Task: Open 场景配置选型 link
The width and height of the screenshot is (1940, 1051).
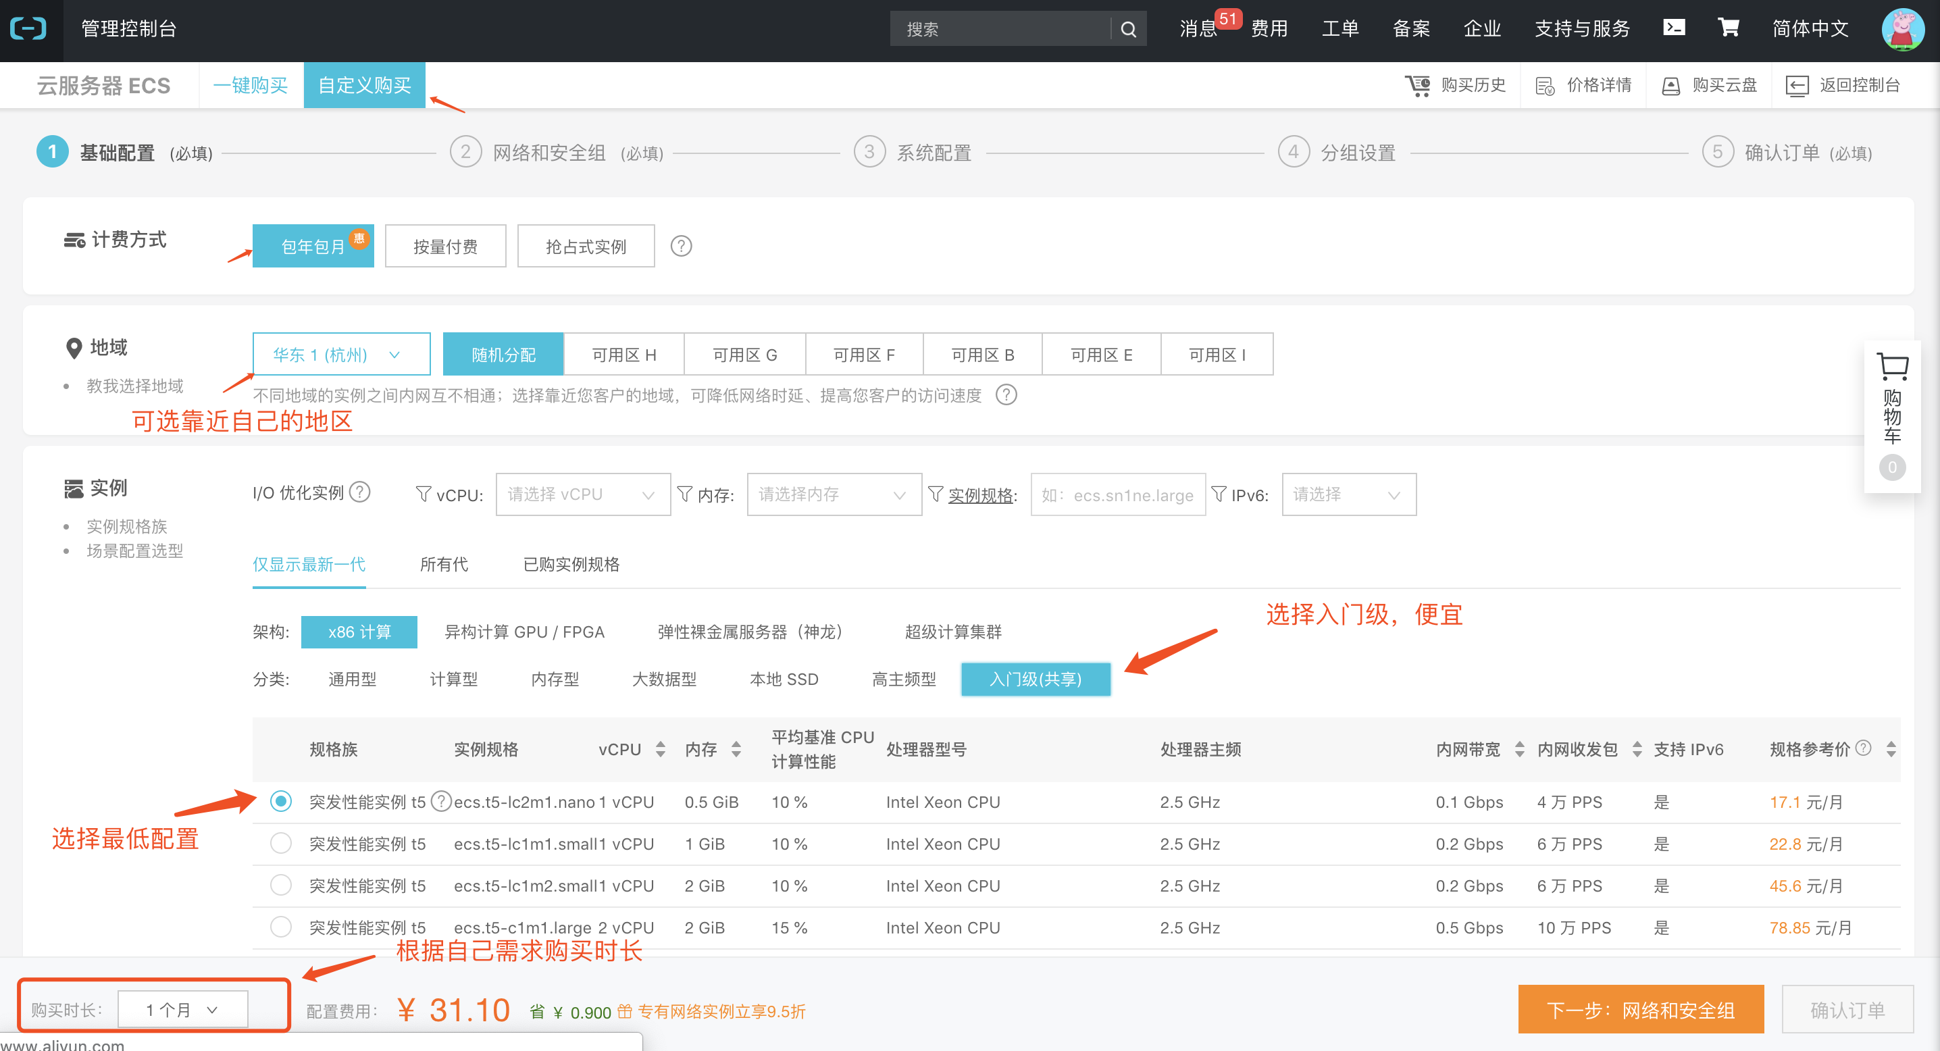Action: 135,550
